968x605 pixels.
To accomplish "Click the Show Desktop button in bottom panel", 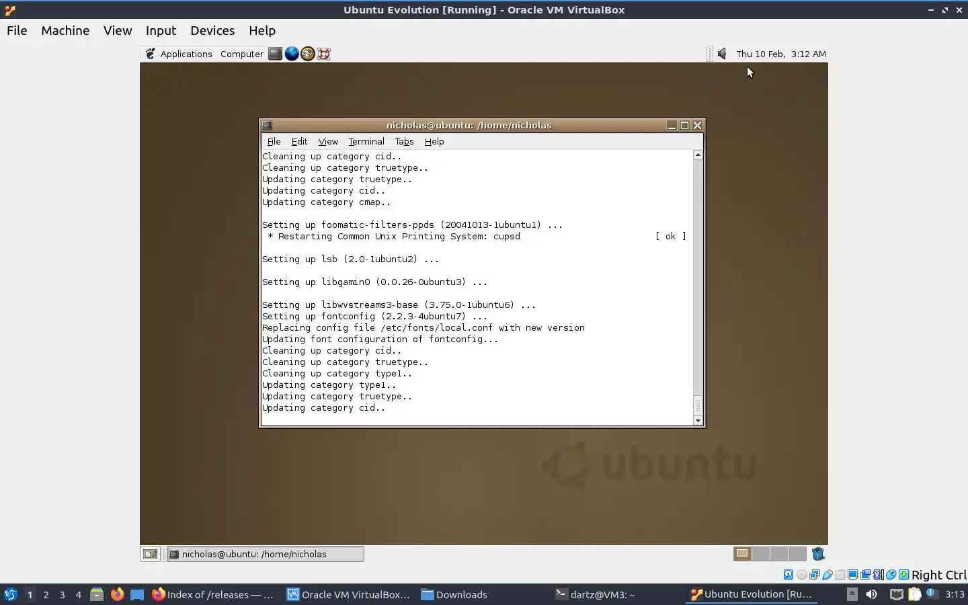I will click(x=150, y=554).
